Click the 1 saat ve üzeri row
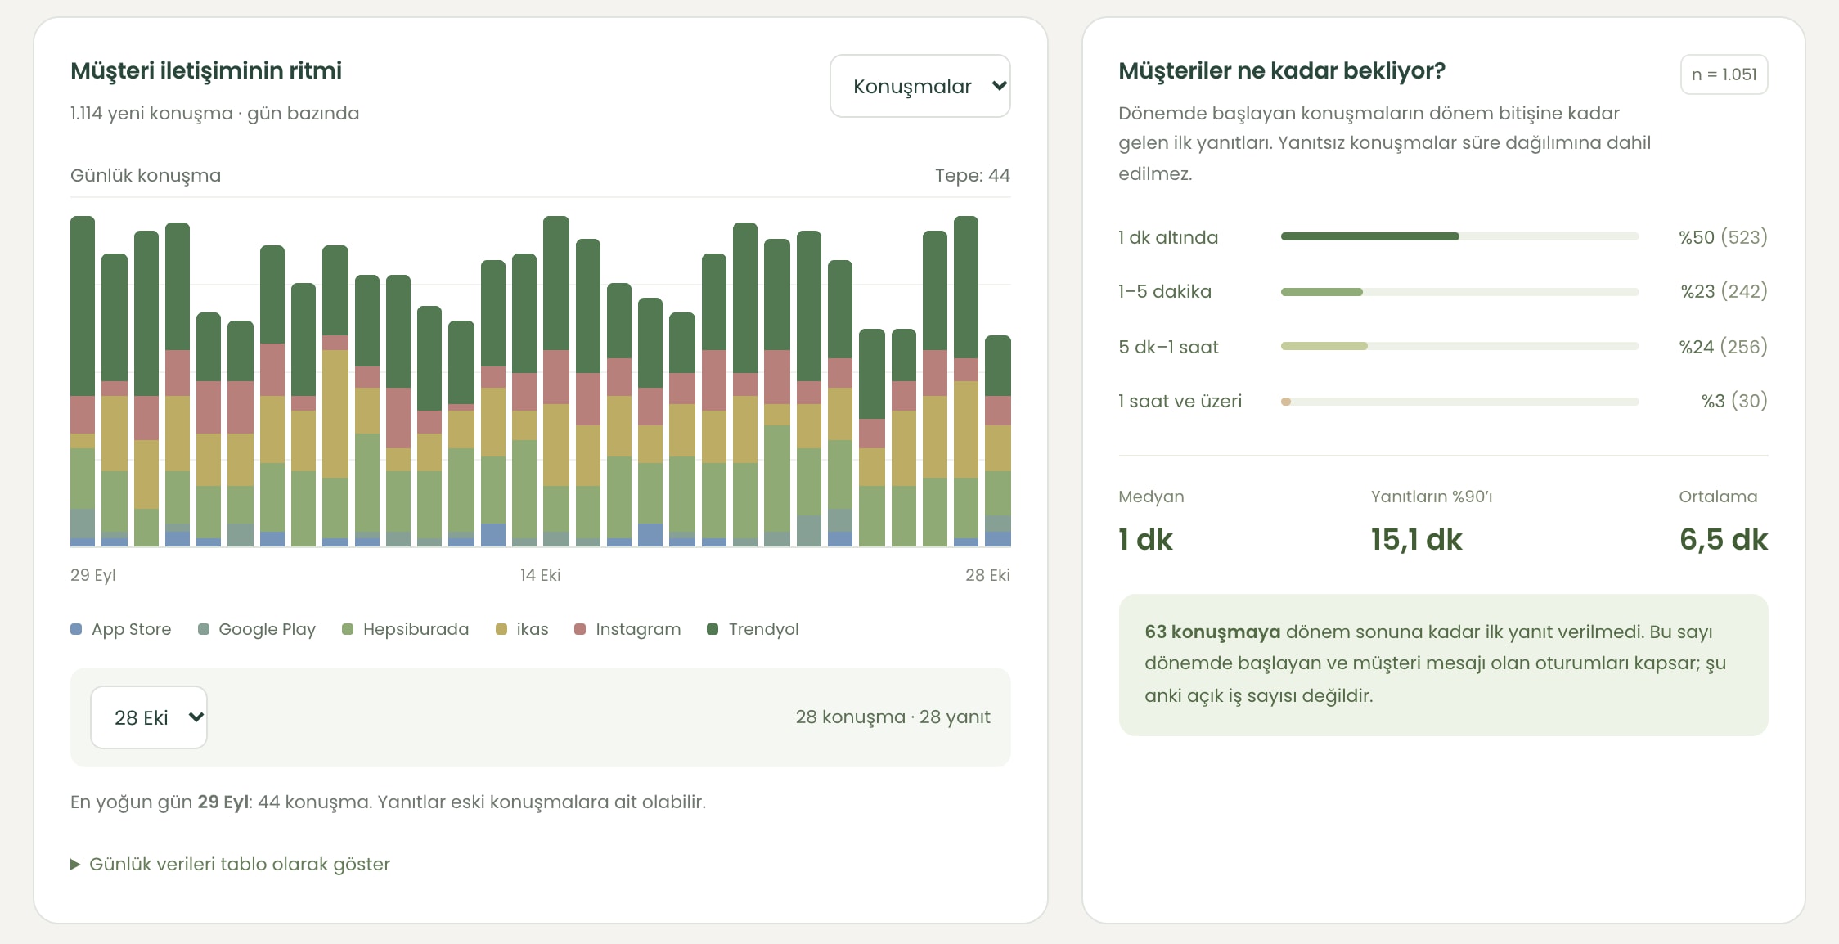Screen dimensions: 1839x944 click(1443, 401)
